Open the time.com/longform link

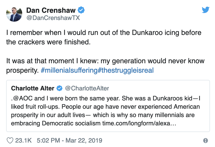click(139, 123)
